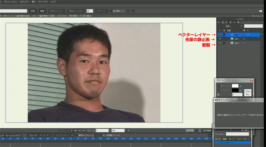266x147 pixels.
Task: Enable キーを自動フリーズ checkbox
Action: (x=101, y=135)
